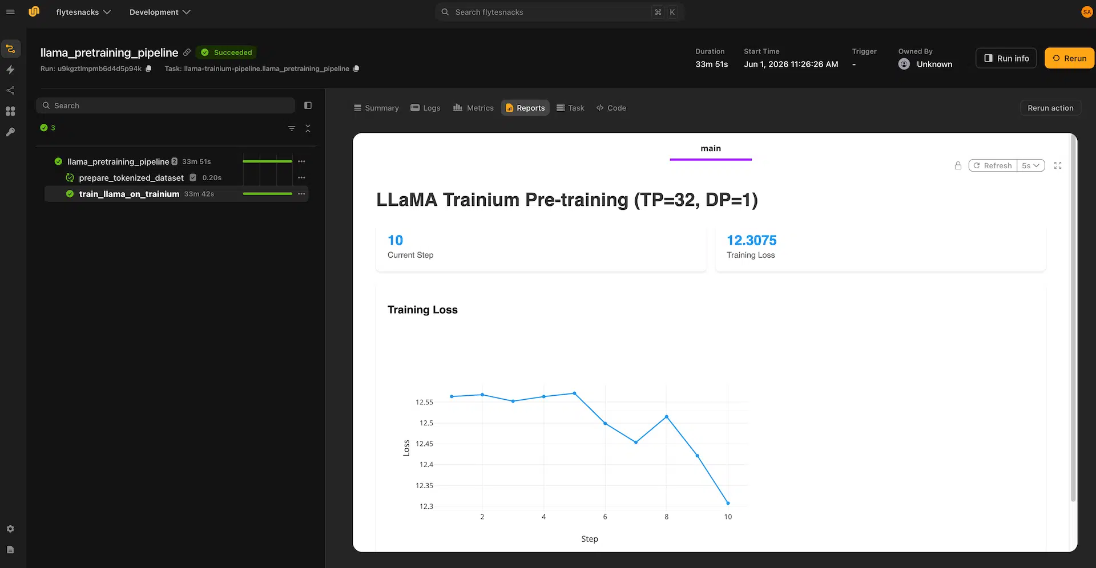Copy the Run ID u9kgztlmpmb6d4d5p94k
This screenshot has height=568, width=1096.
148,68
